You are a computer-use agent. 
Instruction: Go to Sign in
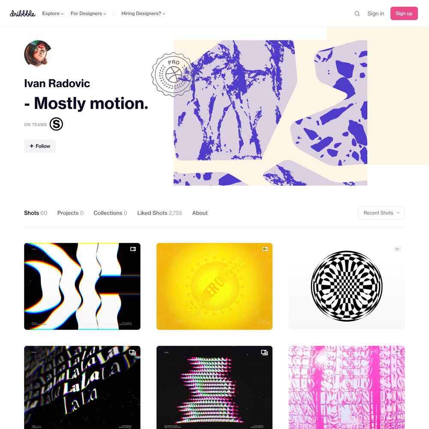376,13
